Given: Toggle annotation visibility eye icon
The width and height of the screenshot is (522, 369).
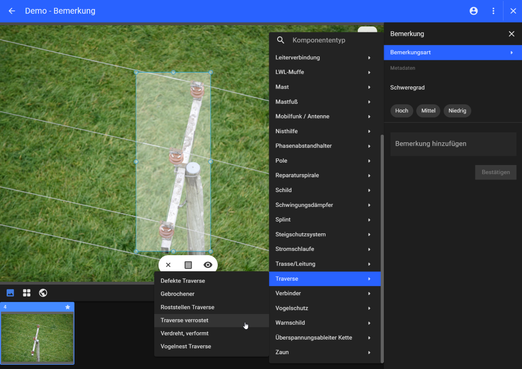Looking at the screenshot, I should pyautogui.click(x=208, y=265).
